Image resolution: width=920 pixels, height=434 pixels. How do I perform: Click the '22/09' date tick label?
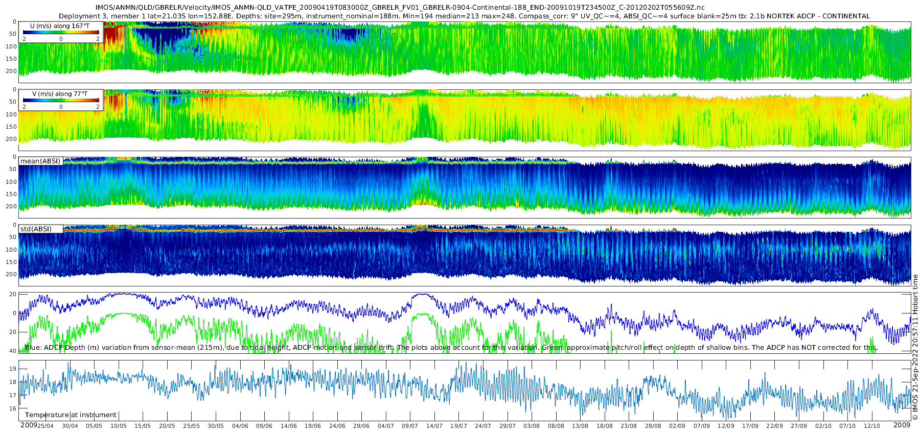click(775, 426)
